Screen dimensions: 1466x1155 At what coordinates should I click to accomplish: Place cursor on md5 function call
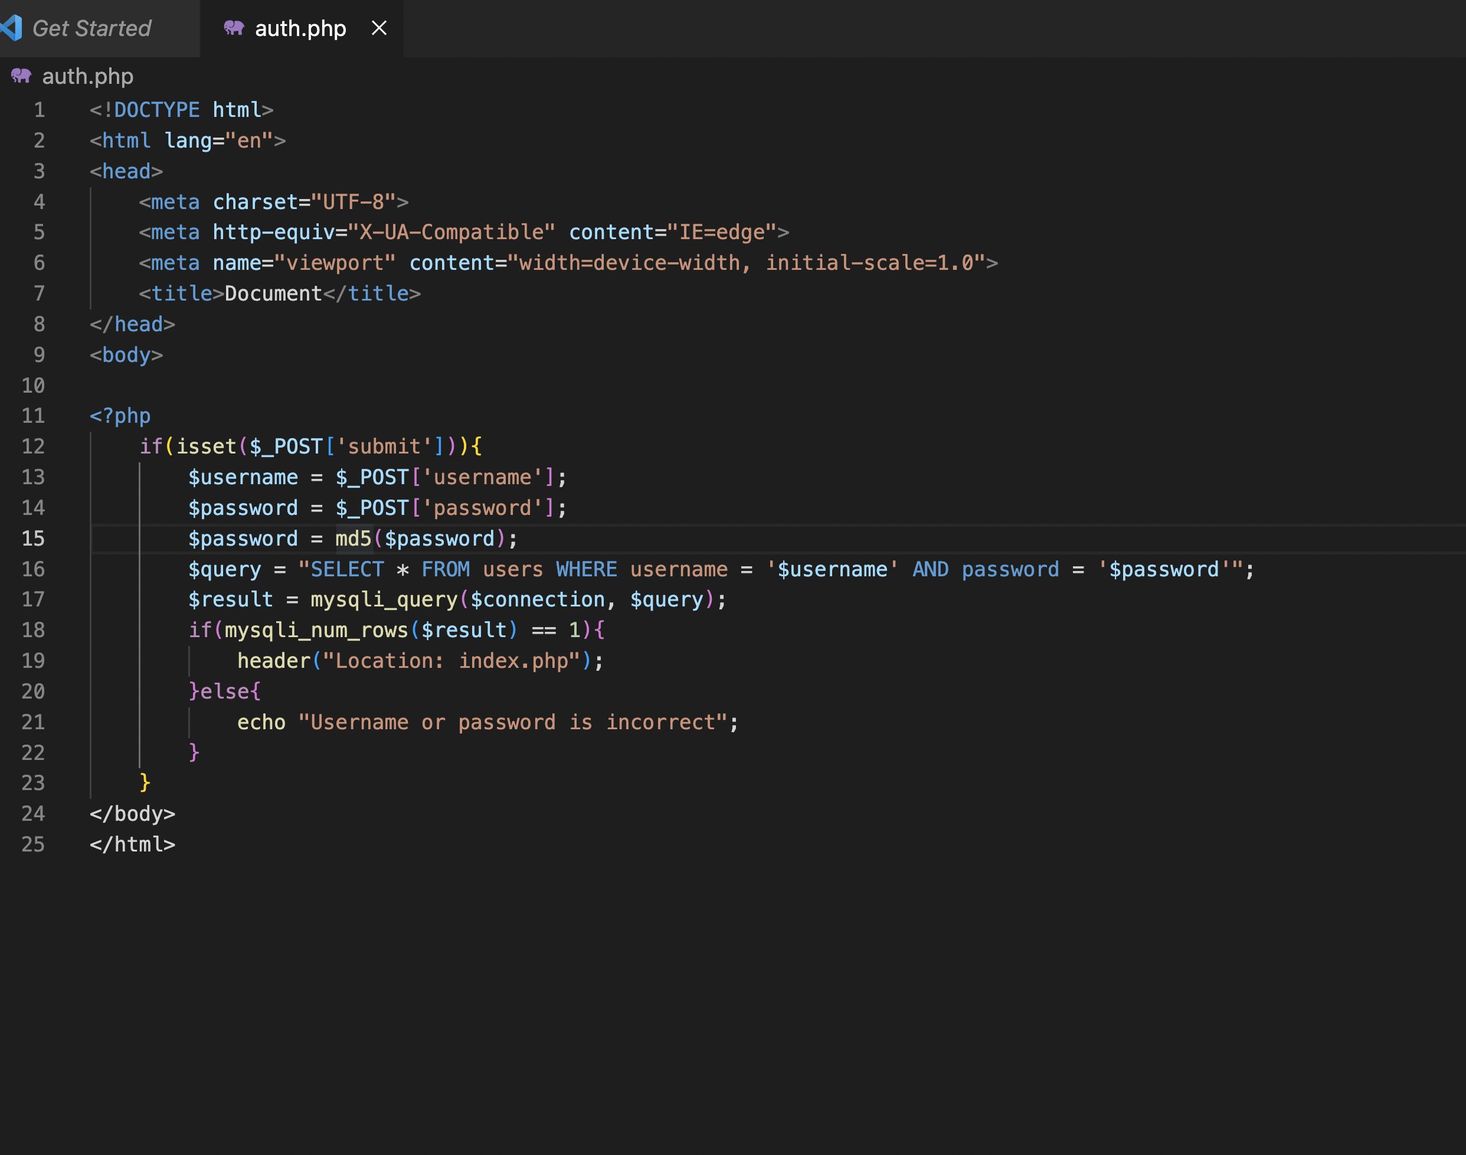click(x=354, y=539)
